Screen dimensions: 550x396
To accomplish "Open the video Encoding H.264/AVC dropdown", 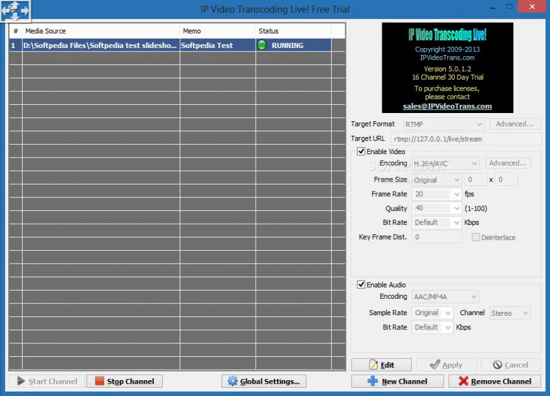I will tap(445, 163).
